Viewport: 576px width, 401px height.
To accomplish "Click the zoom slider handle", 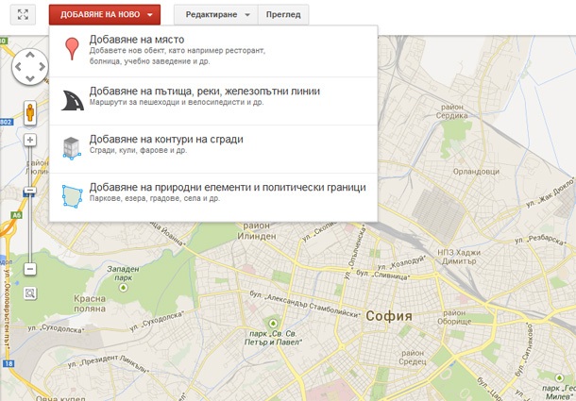I will [30, 191].
